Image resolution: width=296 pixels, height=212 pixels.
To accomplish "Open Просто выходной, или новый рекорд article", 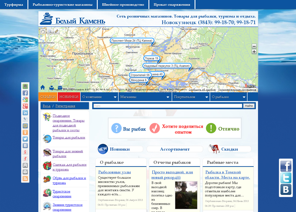I will tap(172, 175).
